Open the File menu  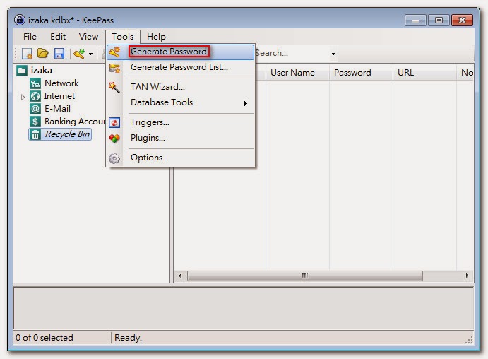coord(30,37)
